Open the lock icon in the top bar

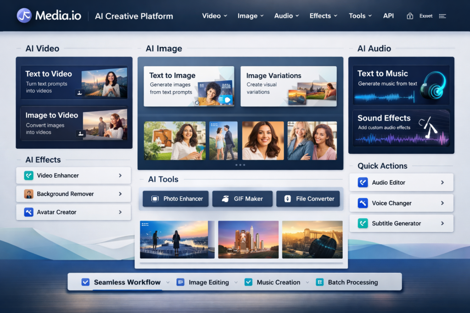(410, 15)
